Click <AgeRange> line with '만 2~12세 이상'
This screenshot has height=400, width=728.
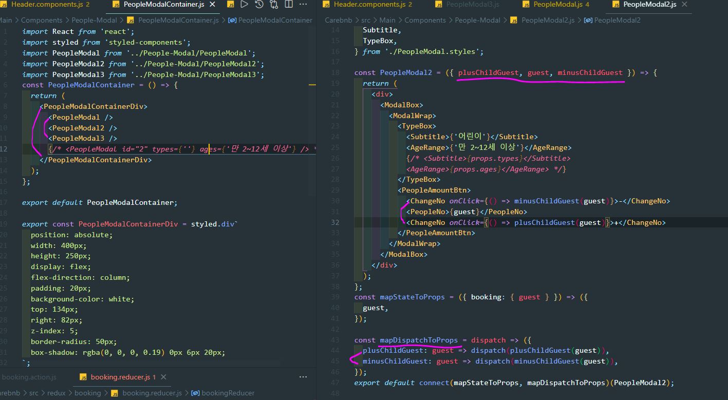pos(489,147)
